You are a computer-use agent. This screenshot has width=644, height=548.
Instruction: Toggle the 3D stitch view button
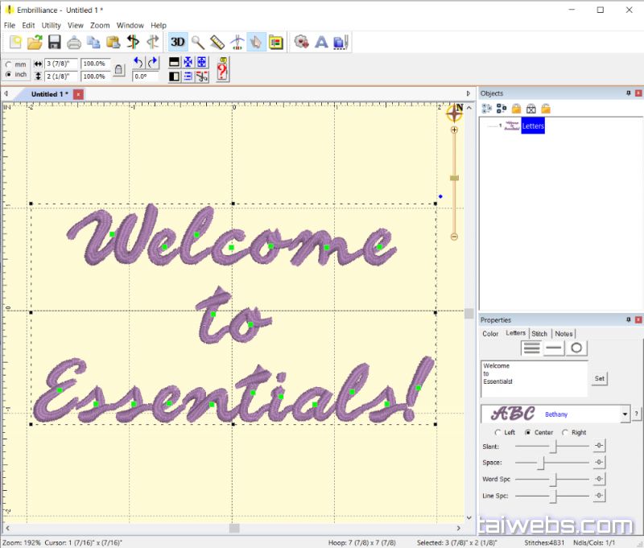click(178, 43)
